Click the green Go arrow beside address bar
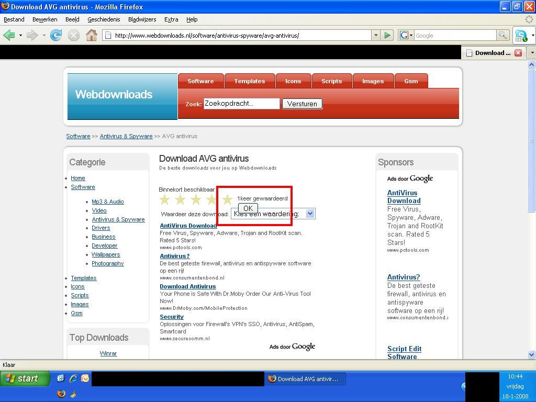The height and width of the screenshot is (402, 536). [387, 35]
